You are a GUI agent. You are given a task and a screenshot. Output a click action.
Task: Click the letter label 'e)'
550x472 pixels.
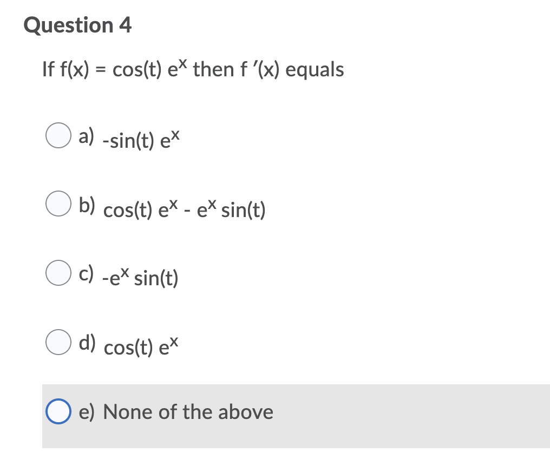[87, 411]
